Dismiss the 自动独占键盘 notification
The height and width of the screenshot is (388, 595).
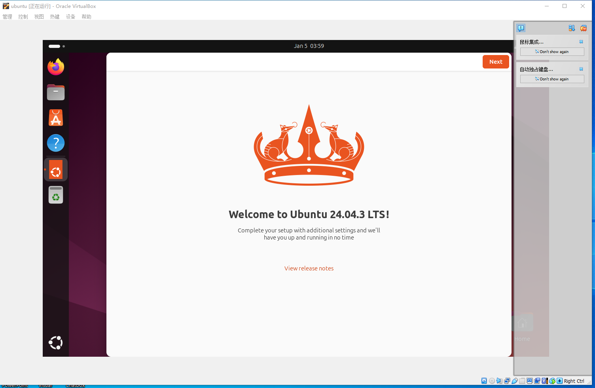point(581,69)
